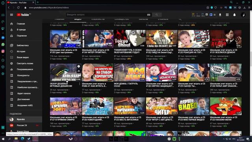Add the ОБЗОР video to the queue
This screenshot has height=142, width=252.
79,71
